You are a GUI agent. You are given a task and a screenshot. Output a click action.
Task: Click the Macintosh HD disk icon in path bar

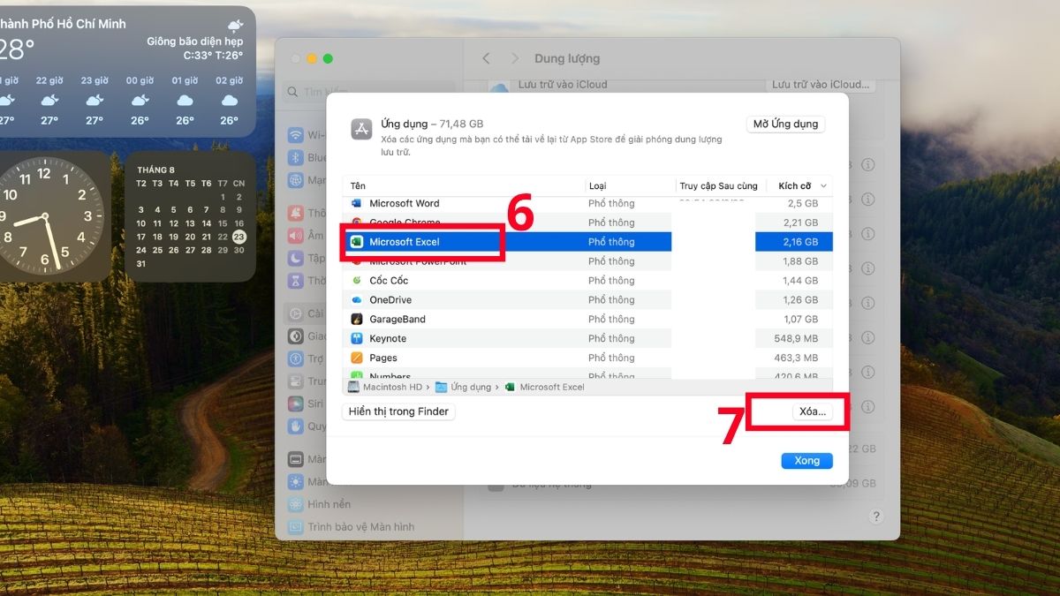pos(353,387)
